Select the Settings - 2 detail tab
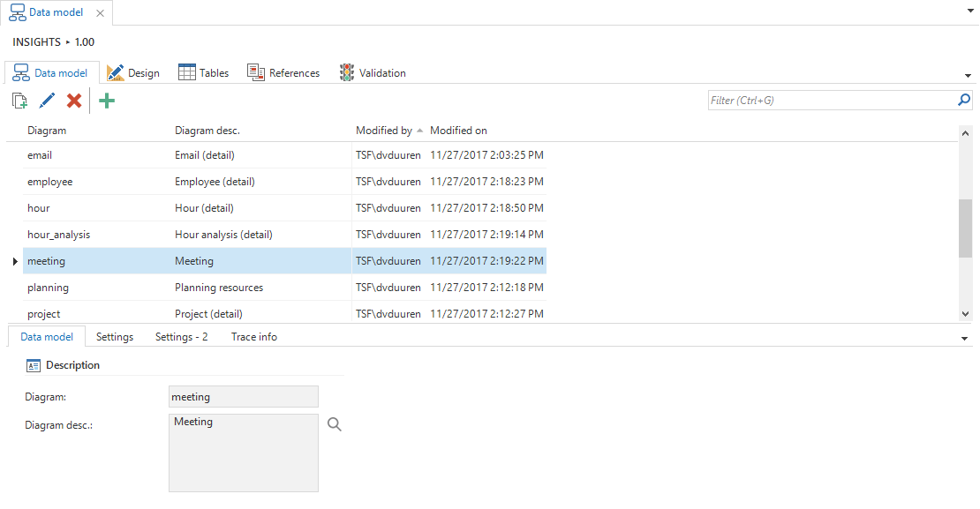Screen dimensions: 980x509 click(x=181, y=337)
